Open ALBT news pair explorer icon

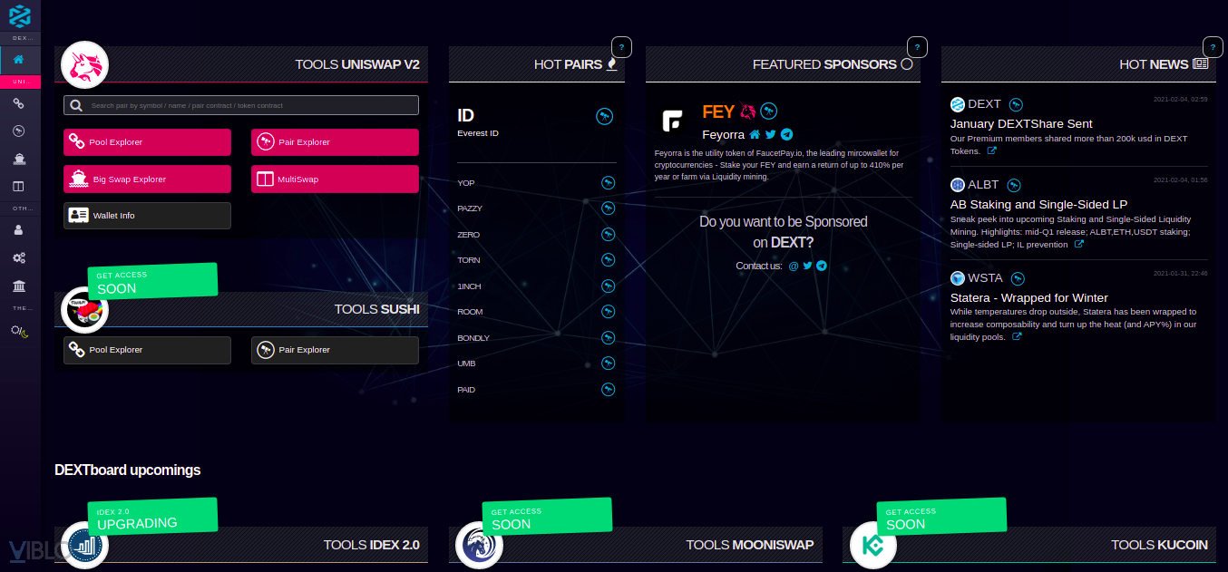[x=1014, y=186]
